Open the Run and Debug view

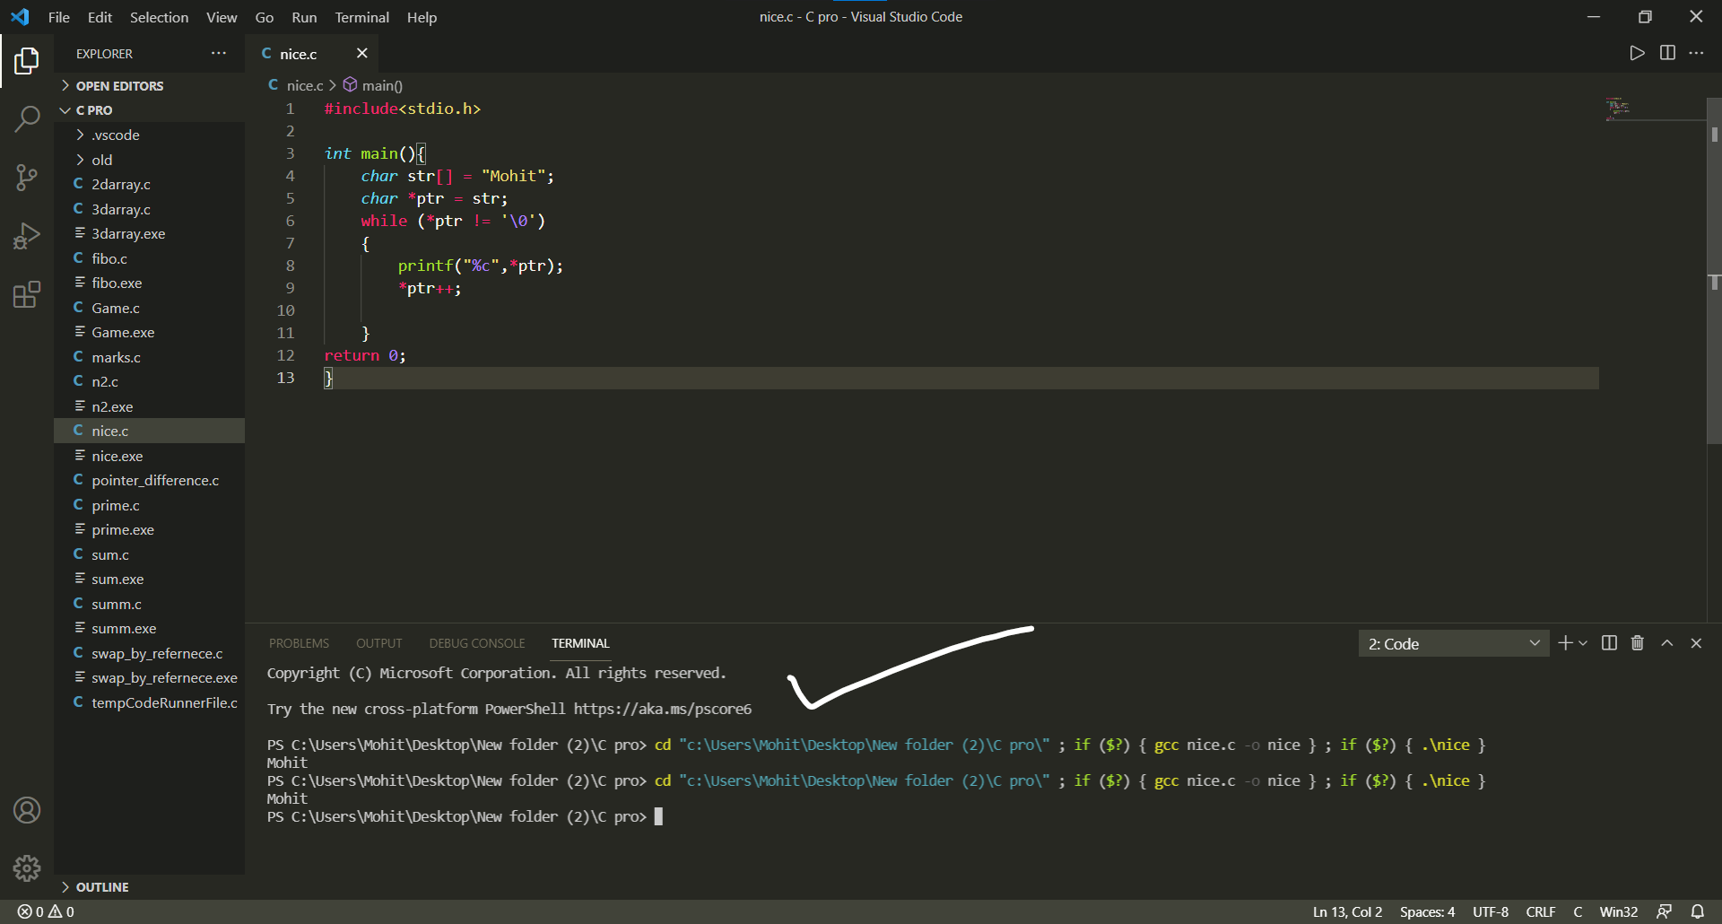27,235
